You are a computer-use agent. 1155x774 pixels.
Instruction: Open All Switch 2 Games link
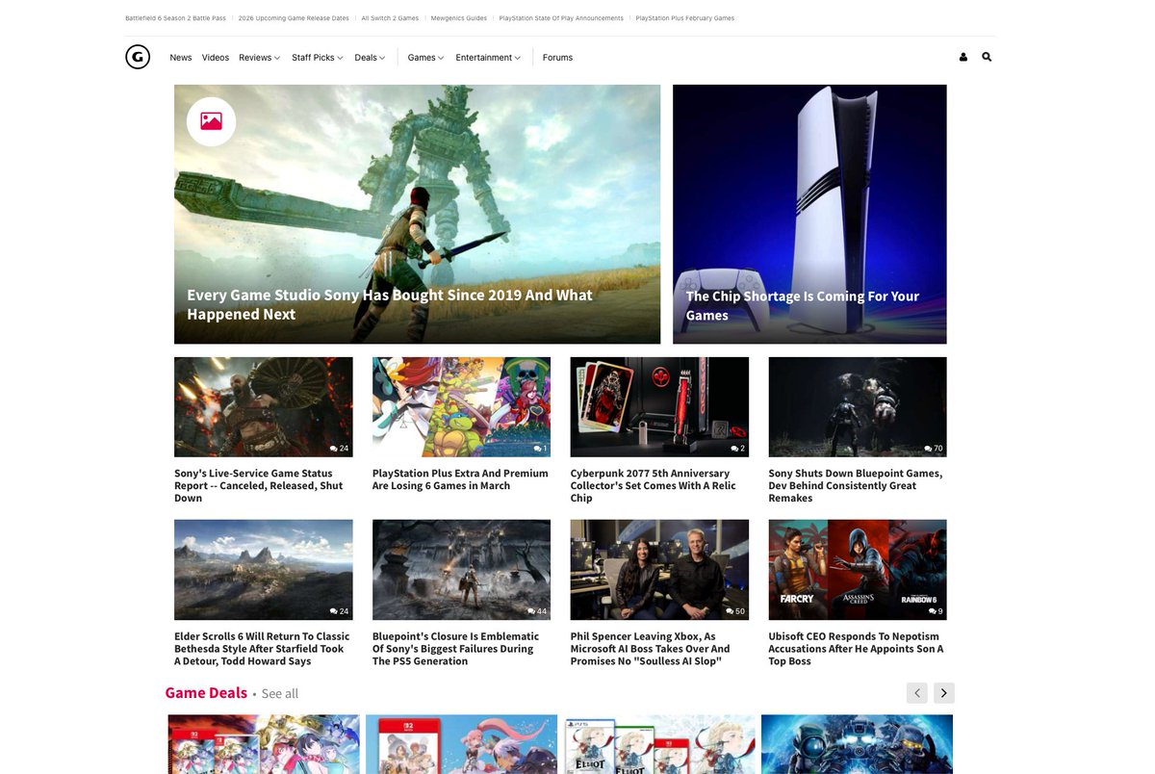[x=390, y=18]
